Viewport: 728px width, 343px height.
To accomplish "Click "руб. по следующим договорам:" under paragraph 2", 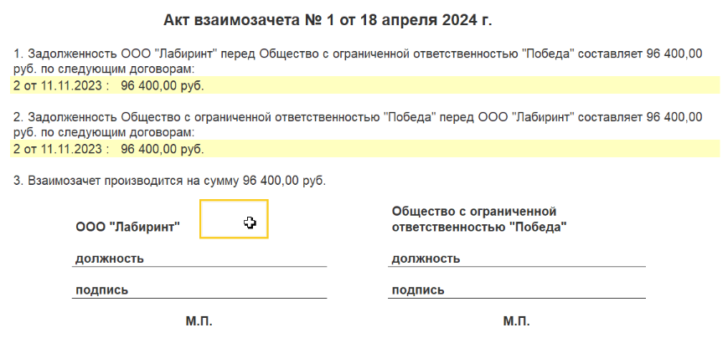I will [x=104, y=132].
